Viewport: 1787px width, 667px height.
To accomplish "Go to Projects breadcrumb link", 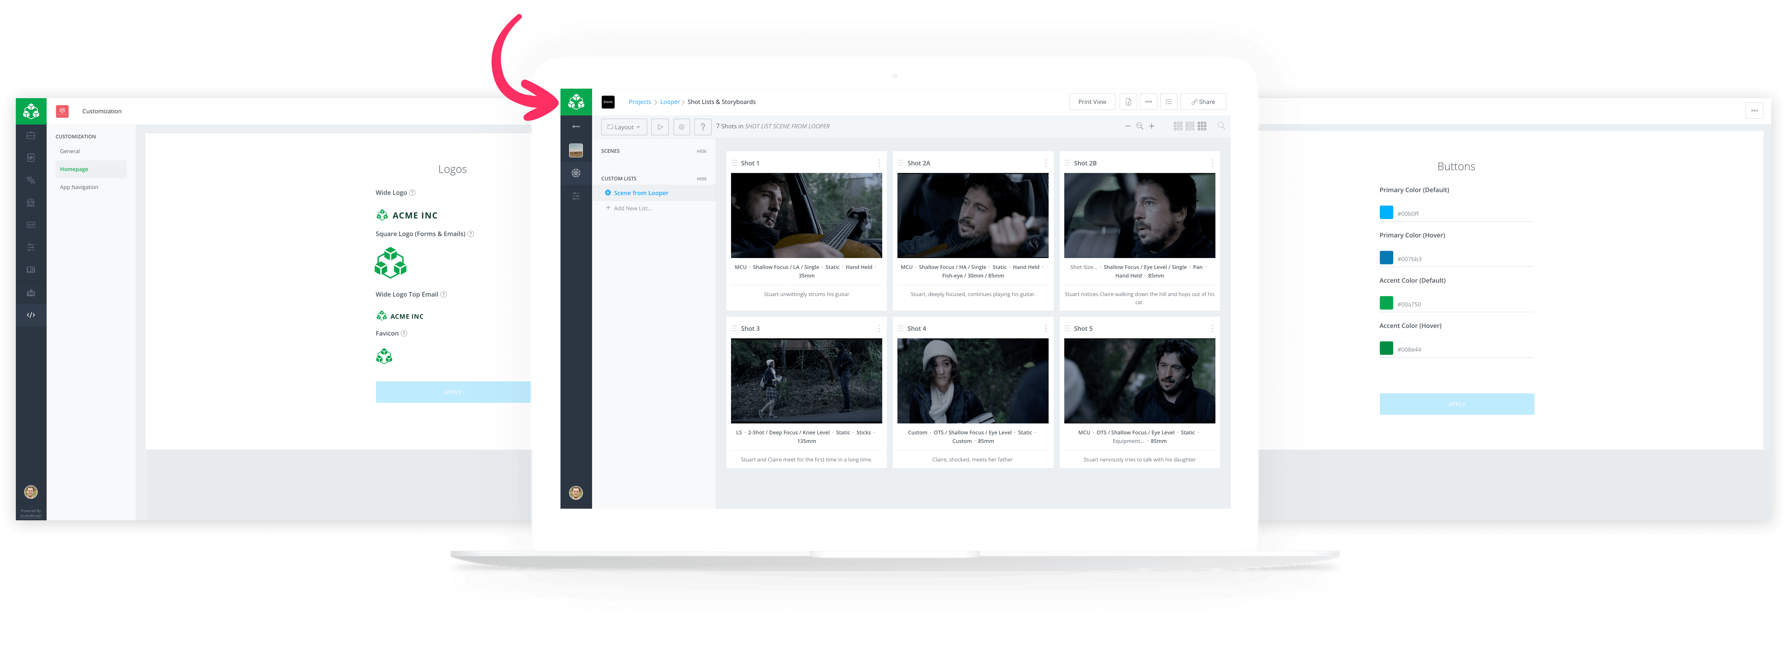I will pyautogui.click(x=640, y=102).
